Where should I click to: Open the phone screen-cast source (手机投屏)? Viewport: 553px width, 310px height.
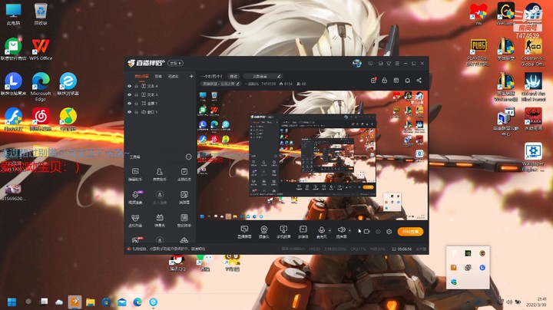pos(283,232)
